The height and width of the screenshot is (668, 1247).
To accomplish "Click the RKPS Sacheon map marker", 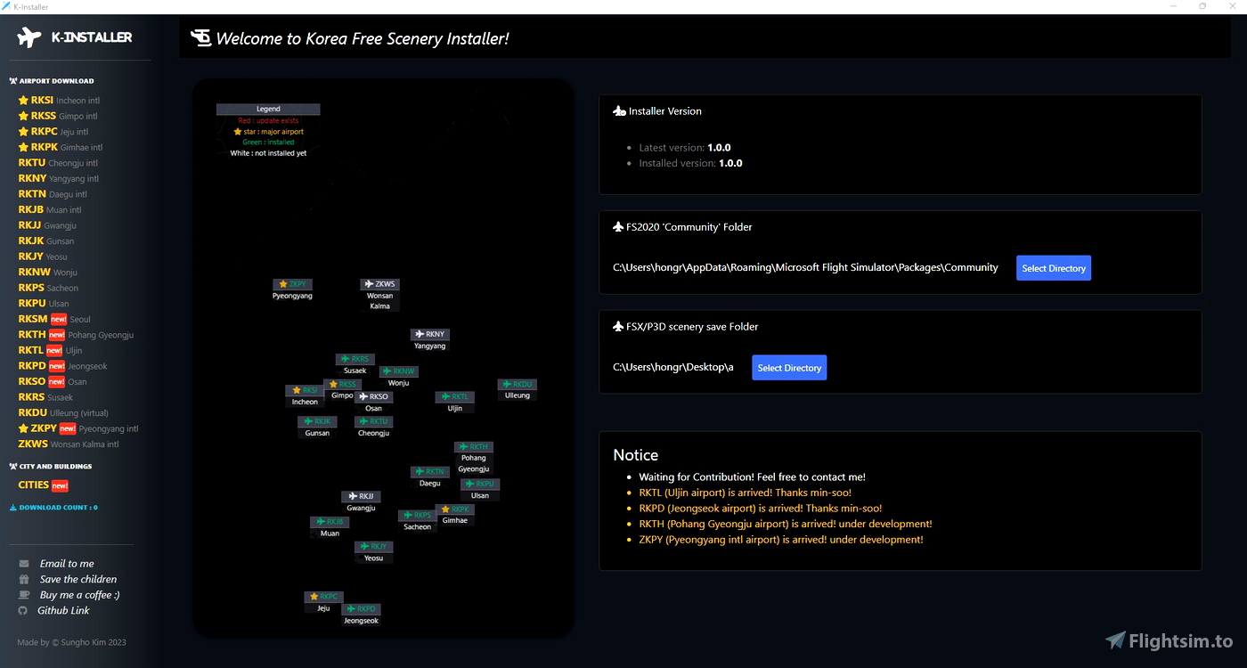I will 418,515.
